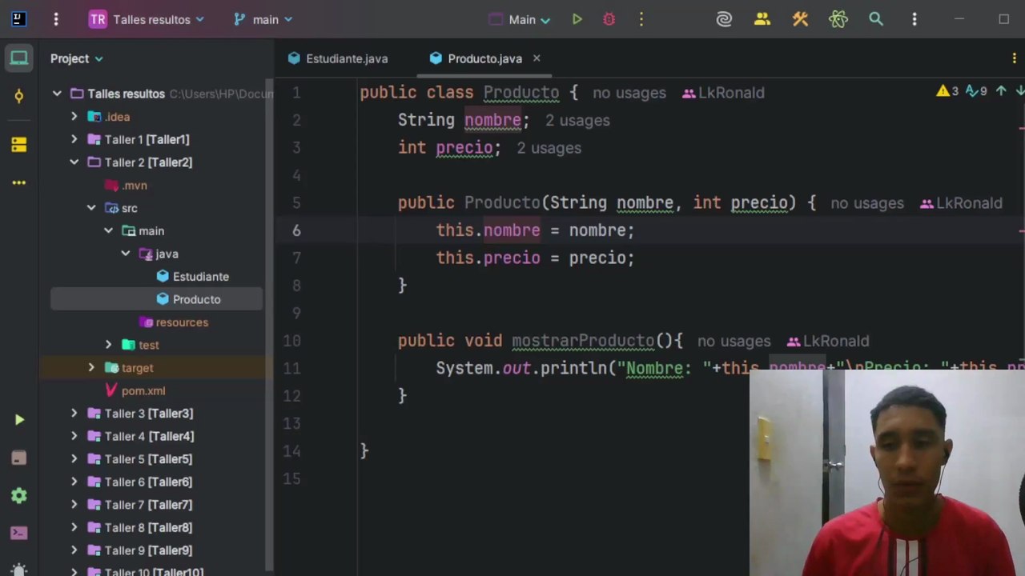Toggle the Project tool window icon
This screenshot has width=1025, height=576.
tap(19, 58)
